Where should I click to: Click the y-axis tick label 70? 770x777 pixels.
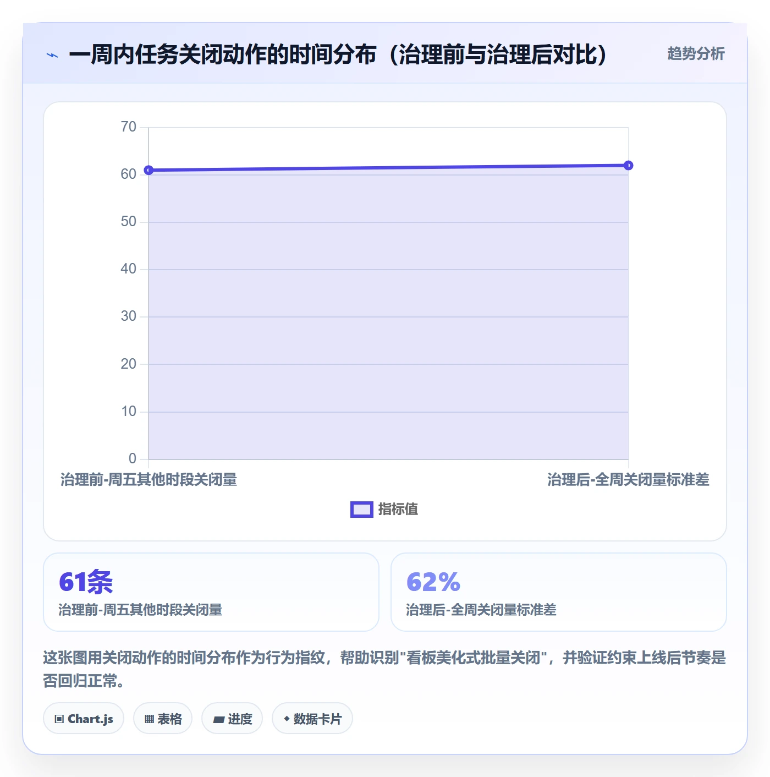pos(128,127)
